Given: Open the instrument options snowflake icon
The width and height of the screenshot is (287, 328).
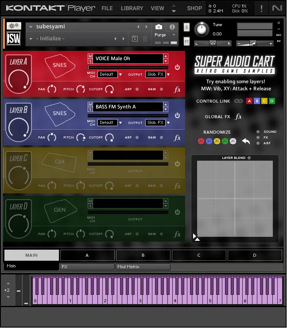Looking at the screenshot, I should 14,26.
